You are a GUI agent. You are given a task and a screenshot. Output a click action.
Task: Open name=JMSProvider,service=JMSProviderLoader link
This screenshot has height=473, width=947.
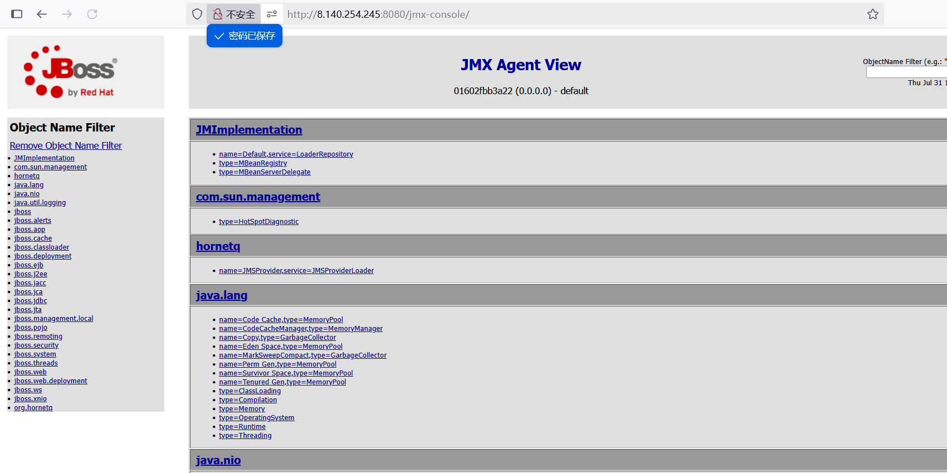coord(296,271)
